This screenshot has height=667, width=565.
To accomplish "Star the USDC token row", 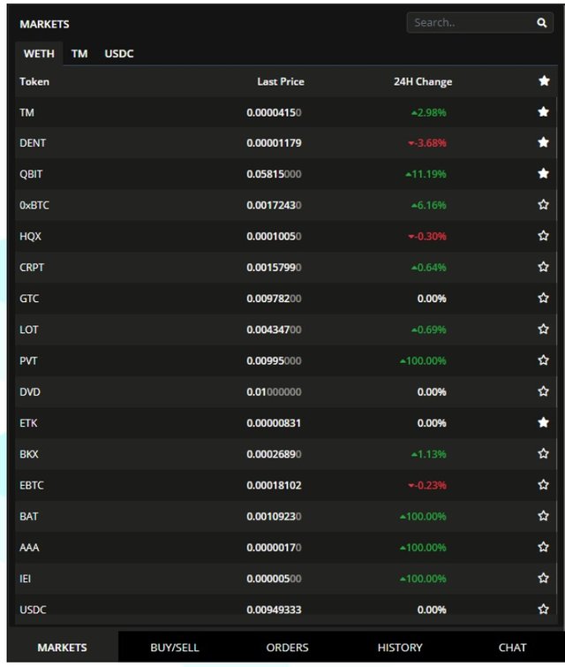I will click(x=544, y=610).
